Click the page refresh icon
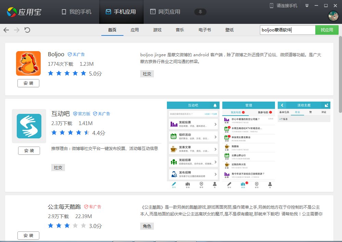This screenshot has height=242, width=342. pos(27,30)
